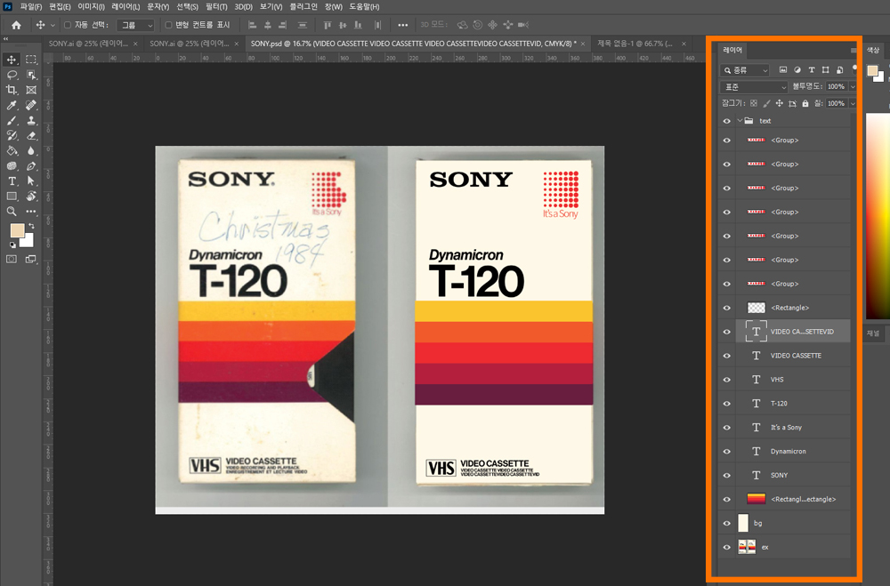Select the Eyedropper tool

point(12,105)
